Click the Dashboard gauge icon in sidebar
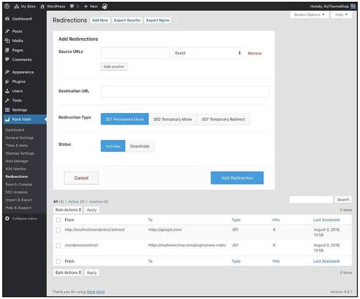The image size is (360, 299). tap(8, 19)
